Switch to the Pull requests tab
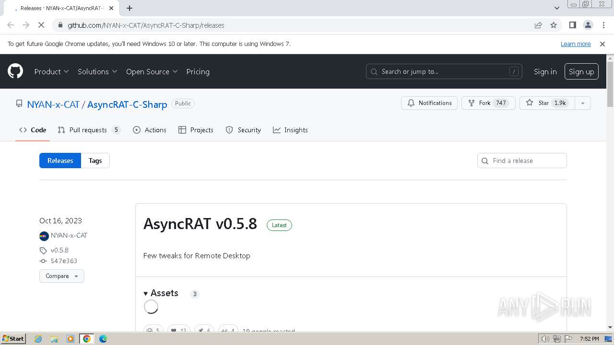The image size is (614, 345). coord(89,130)
